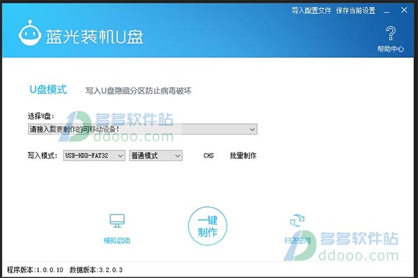The image size is (418, 278).
Task: Click the robot logo icon
Action: pos(30,33)
